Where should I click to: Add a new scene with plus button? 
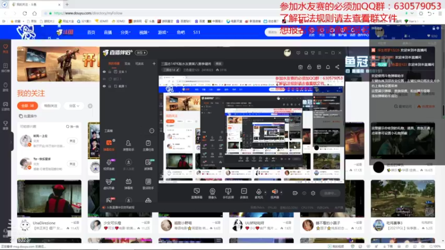(x=154, y=63)
